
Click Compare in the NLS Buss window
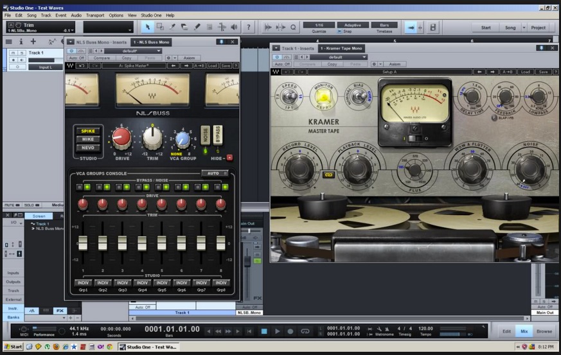102,58
